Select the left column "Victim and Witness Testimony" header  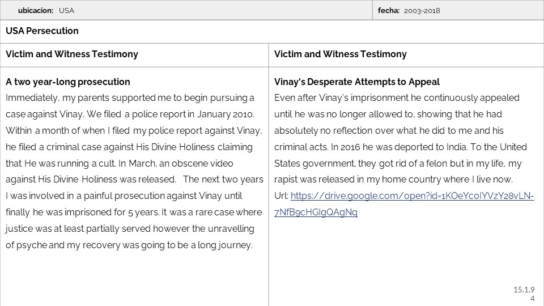(x=72, y=54)
